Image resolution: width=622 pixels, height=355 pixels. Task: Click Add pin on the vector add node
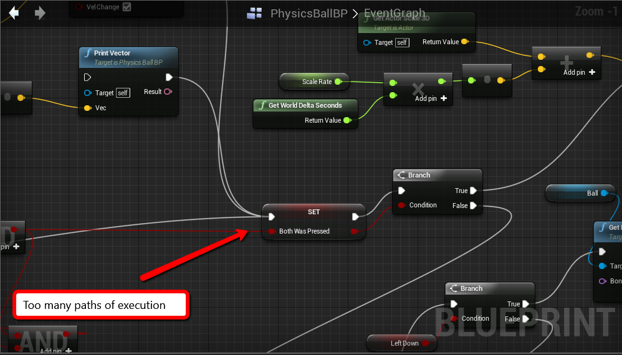click(x=579, y=72)
